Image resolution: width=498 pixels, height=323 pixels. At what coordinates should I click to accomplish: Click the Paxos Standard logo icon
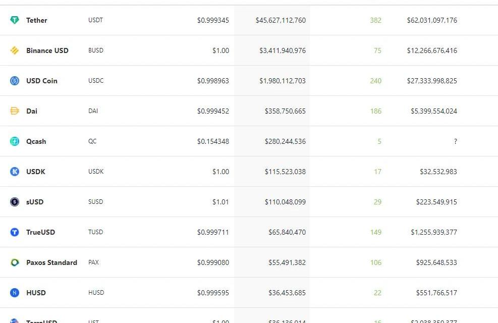(15, 262)
